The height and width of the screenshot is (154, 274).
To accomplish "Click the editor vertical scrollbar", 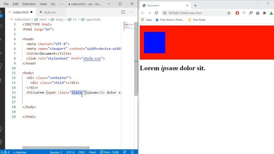I will pos(136,59).
